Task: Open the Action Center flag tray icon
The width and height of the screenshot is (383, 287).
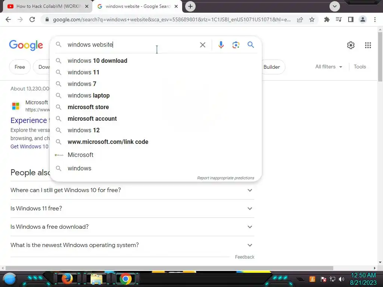Action: [323, 279]
